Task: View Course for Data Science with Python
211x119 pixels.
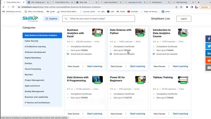Action: [116, 66]
